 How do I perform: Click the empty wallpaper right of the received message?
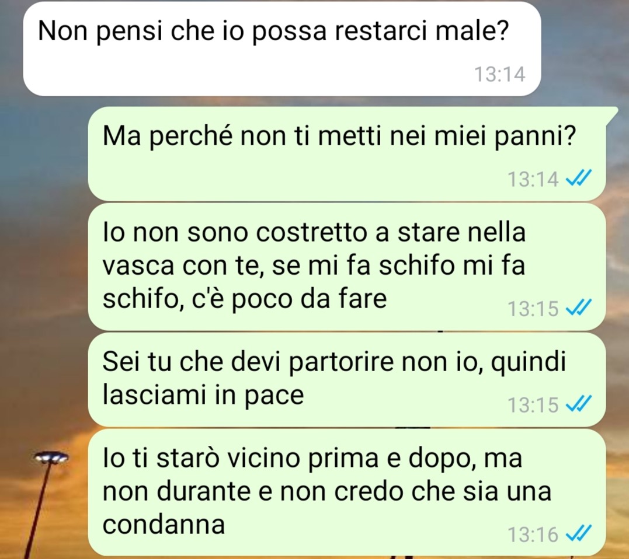click(583, 48)
